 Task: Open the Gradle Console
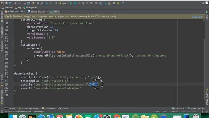click(x=196, y=108)
